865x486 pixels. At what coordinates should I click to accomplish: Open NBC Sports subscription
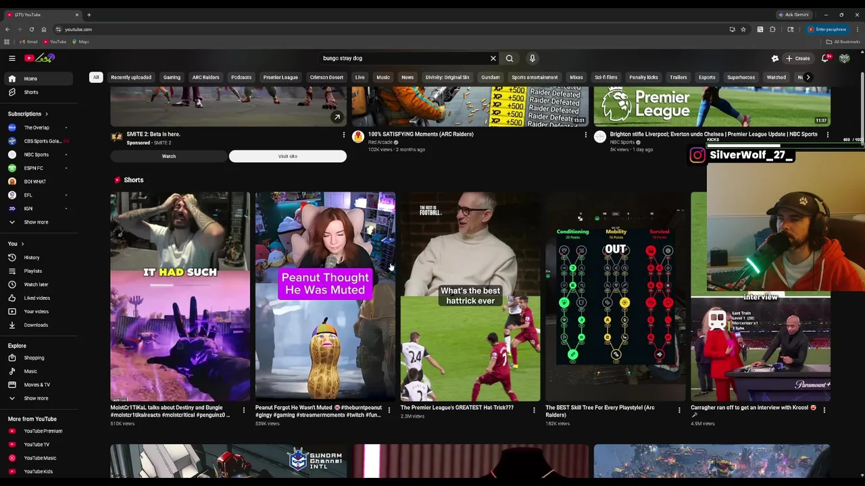(x=36, y=155)
